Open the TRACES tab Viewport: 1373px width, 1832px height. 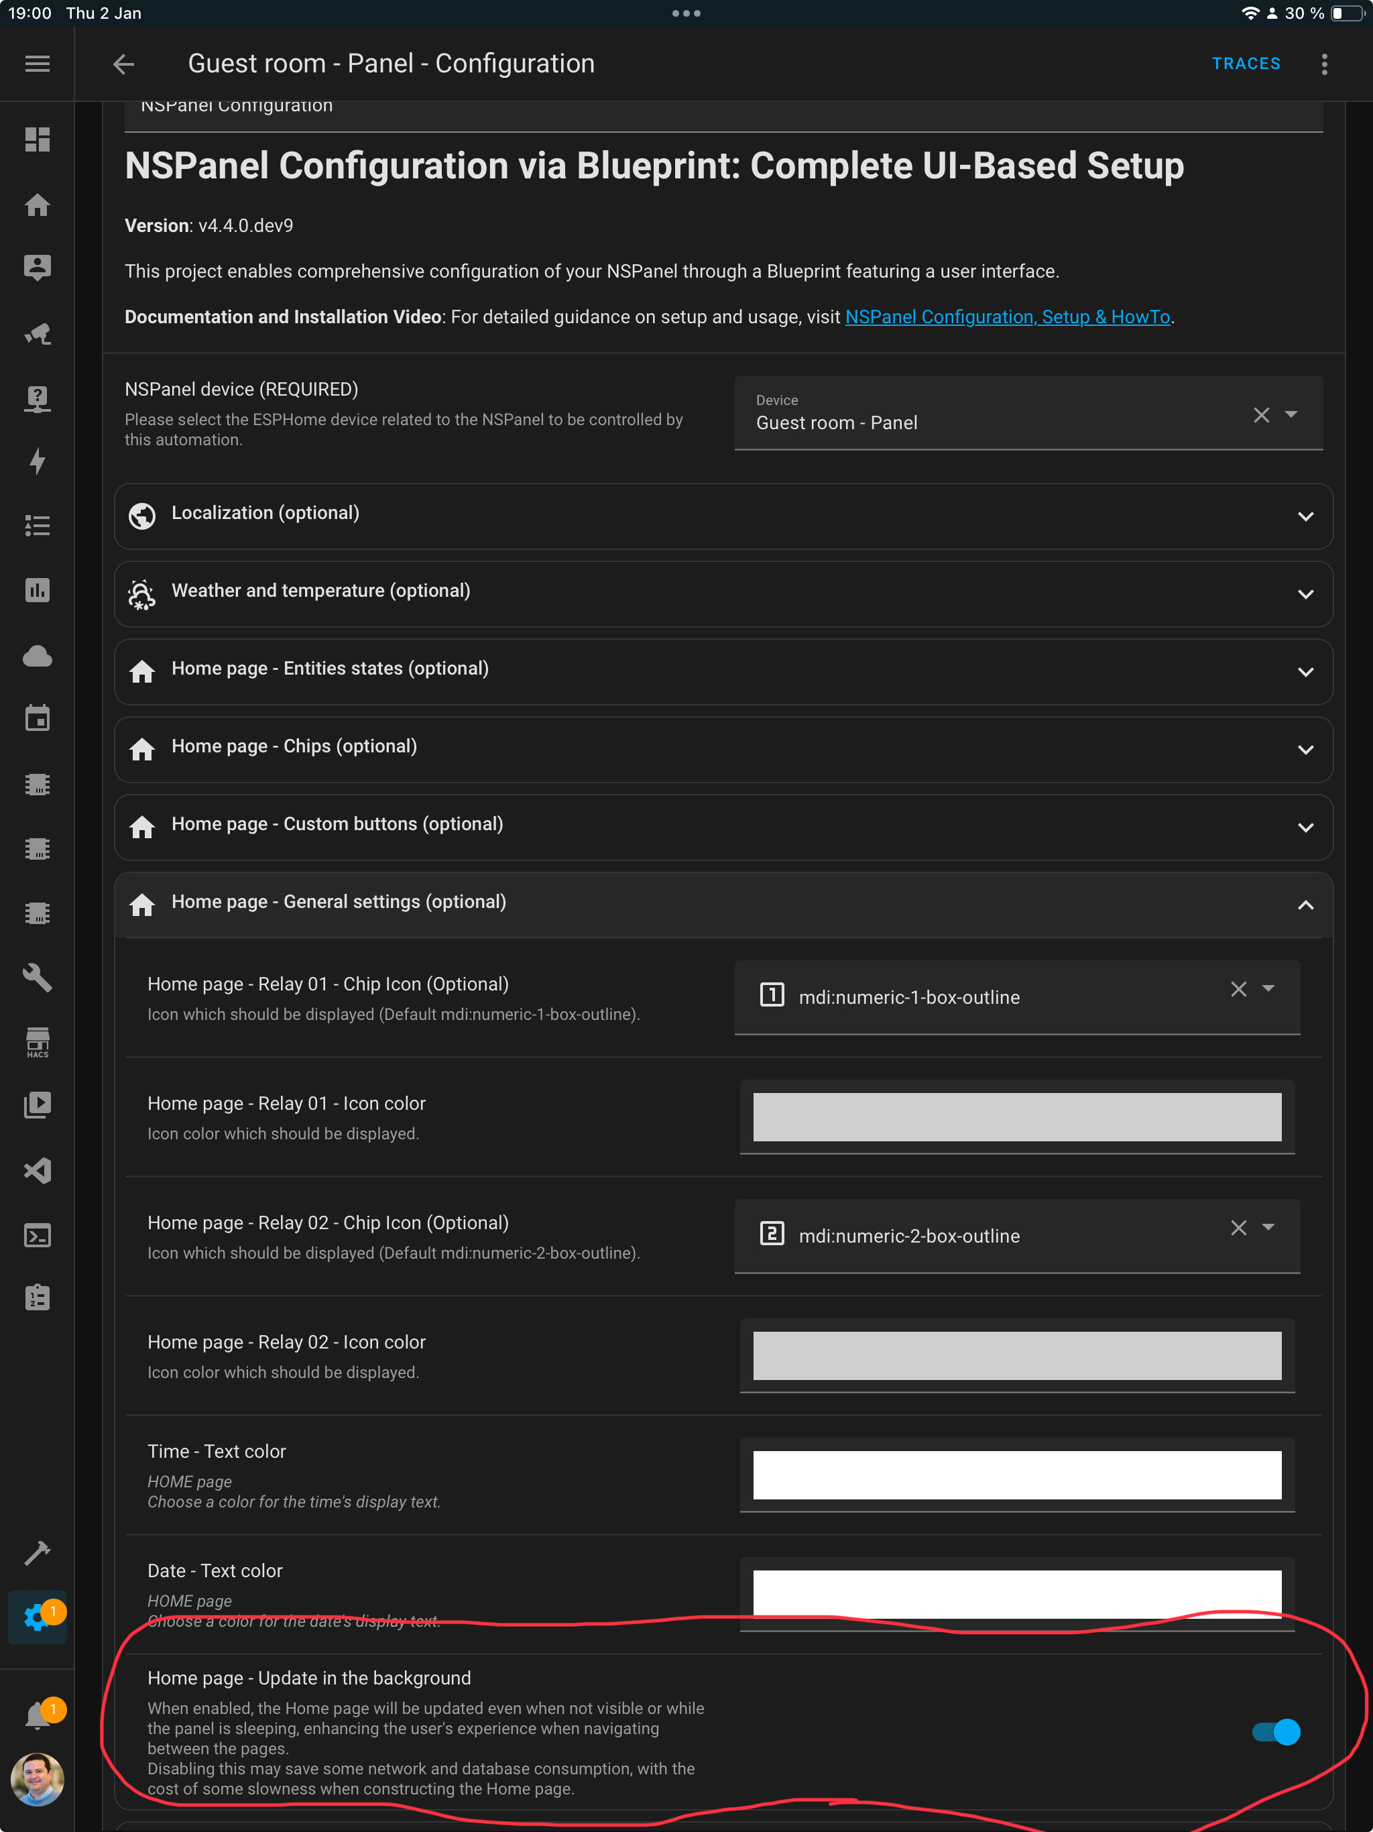pyautogui.click(x=1246, y=63)
